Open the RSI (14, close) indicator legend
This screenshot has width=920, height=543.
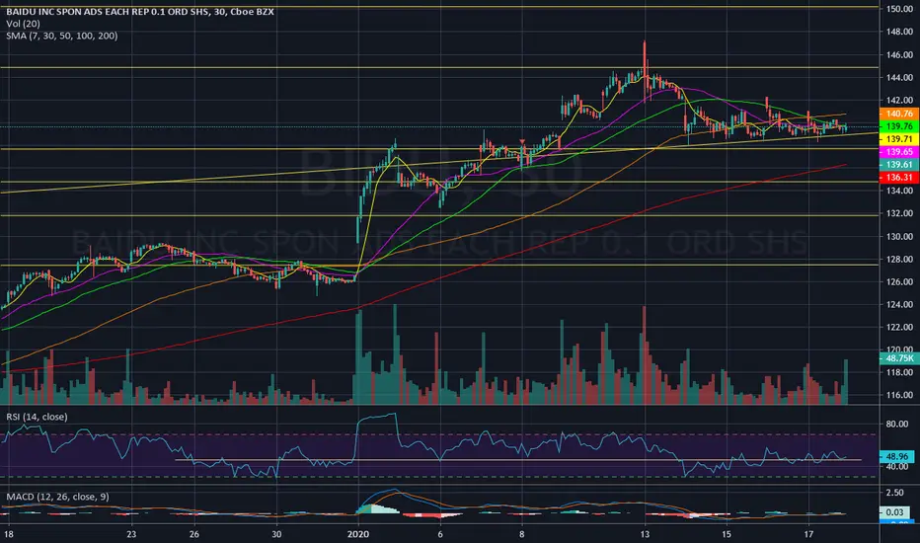(x=37, y=417)
